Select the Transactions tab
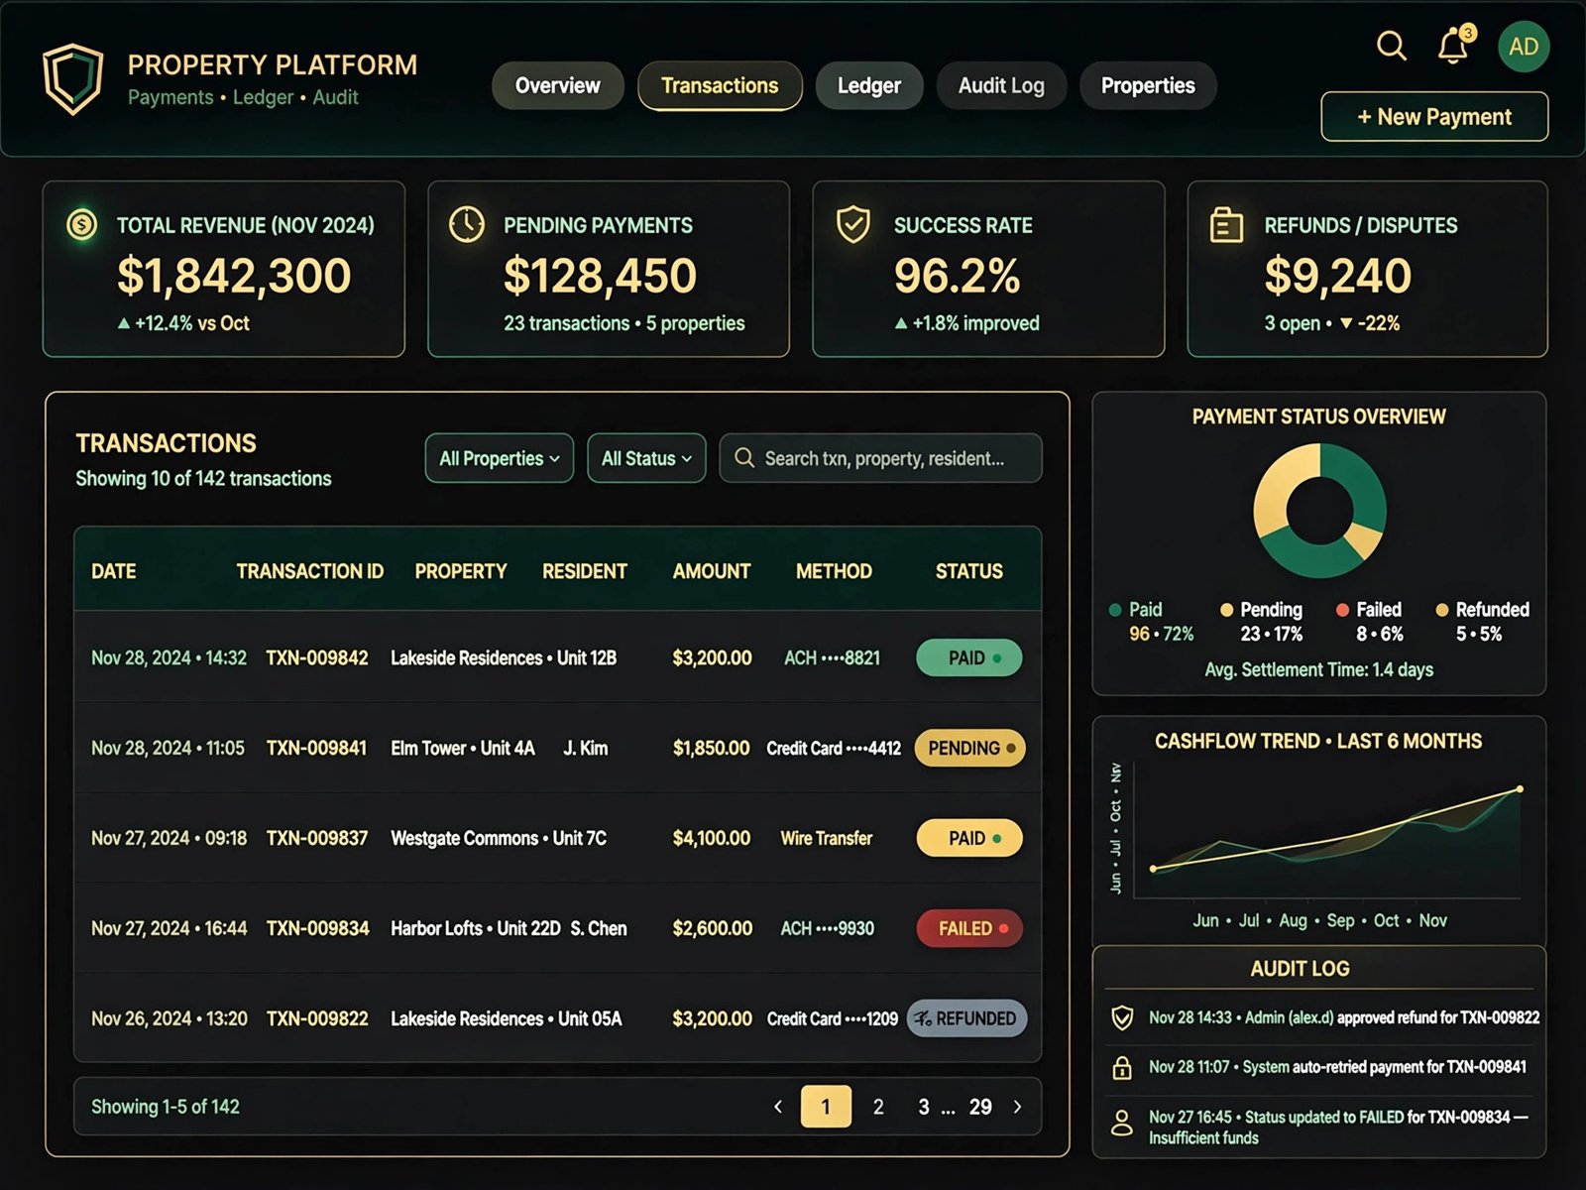The width and height of the screenshot is (1586, 1190). [x=720, y=86]
